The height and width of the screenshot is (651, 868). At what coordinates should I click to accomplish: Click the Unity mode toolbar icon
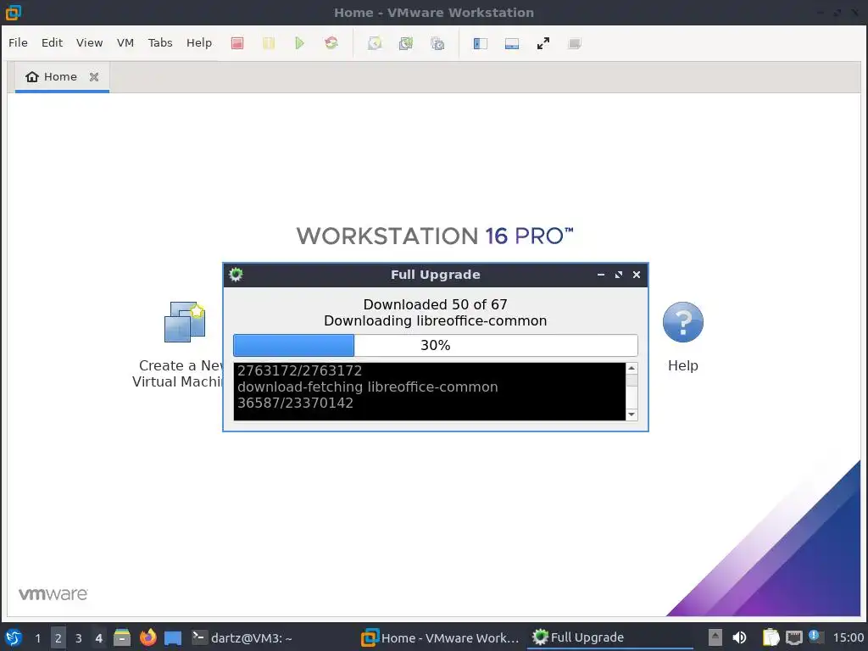pos(574,43)
